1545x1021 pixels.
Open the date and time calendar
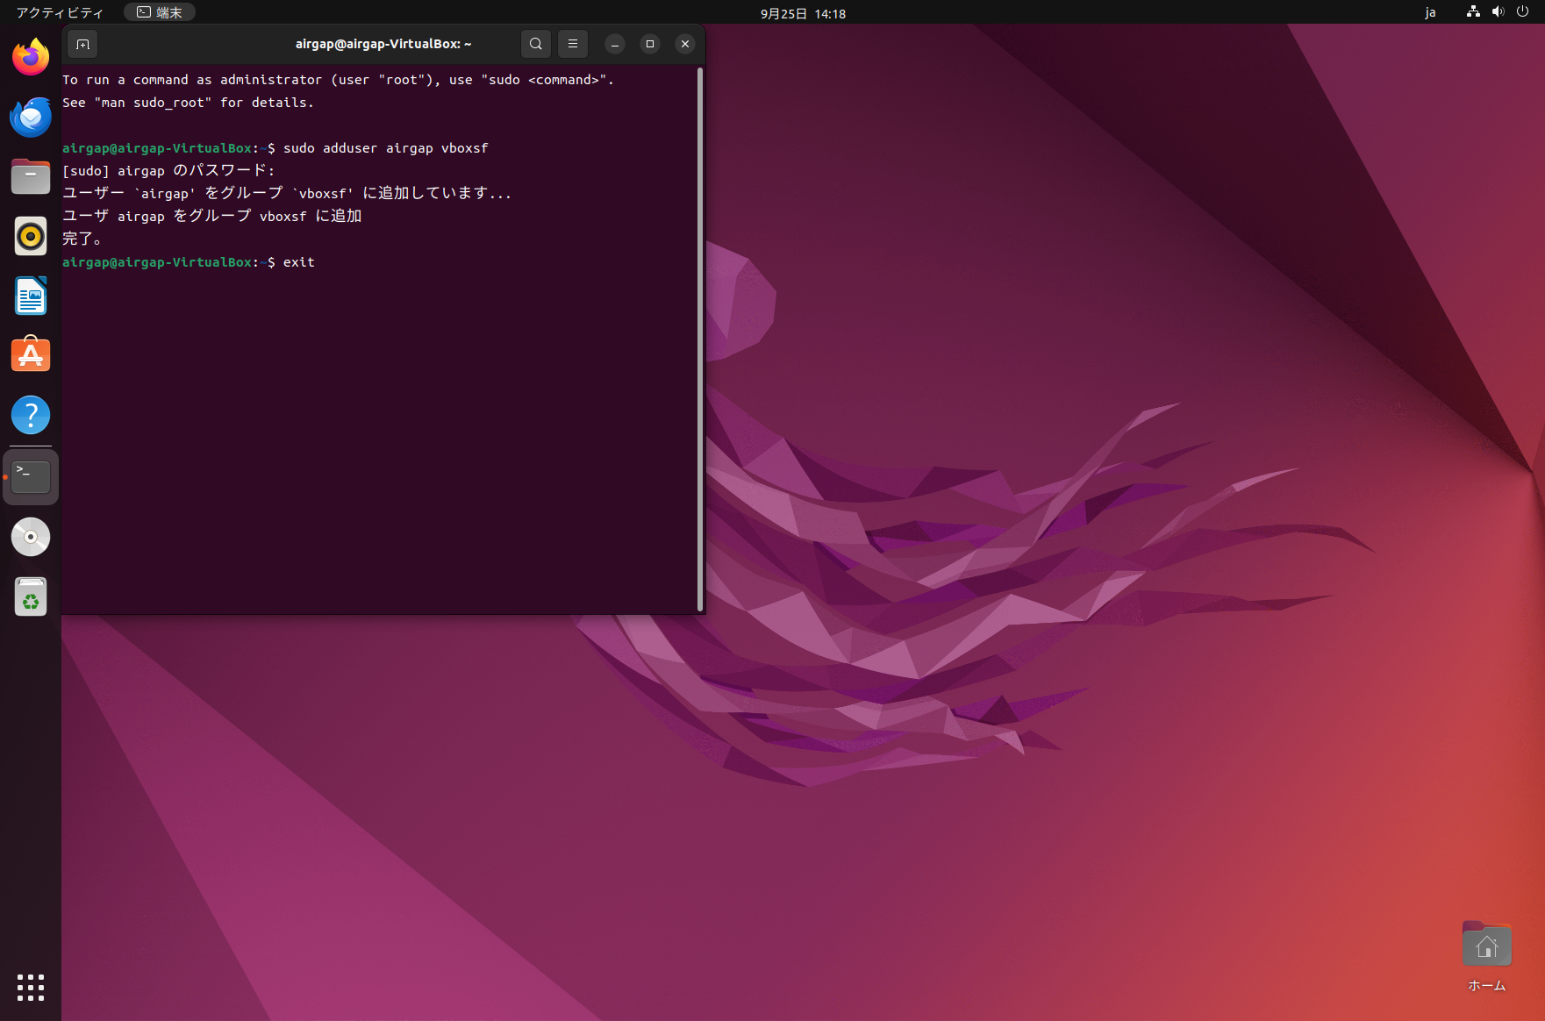802,13
